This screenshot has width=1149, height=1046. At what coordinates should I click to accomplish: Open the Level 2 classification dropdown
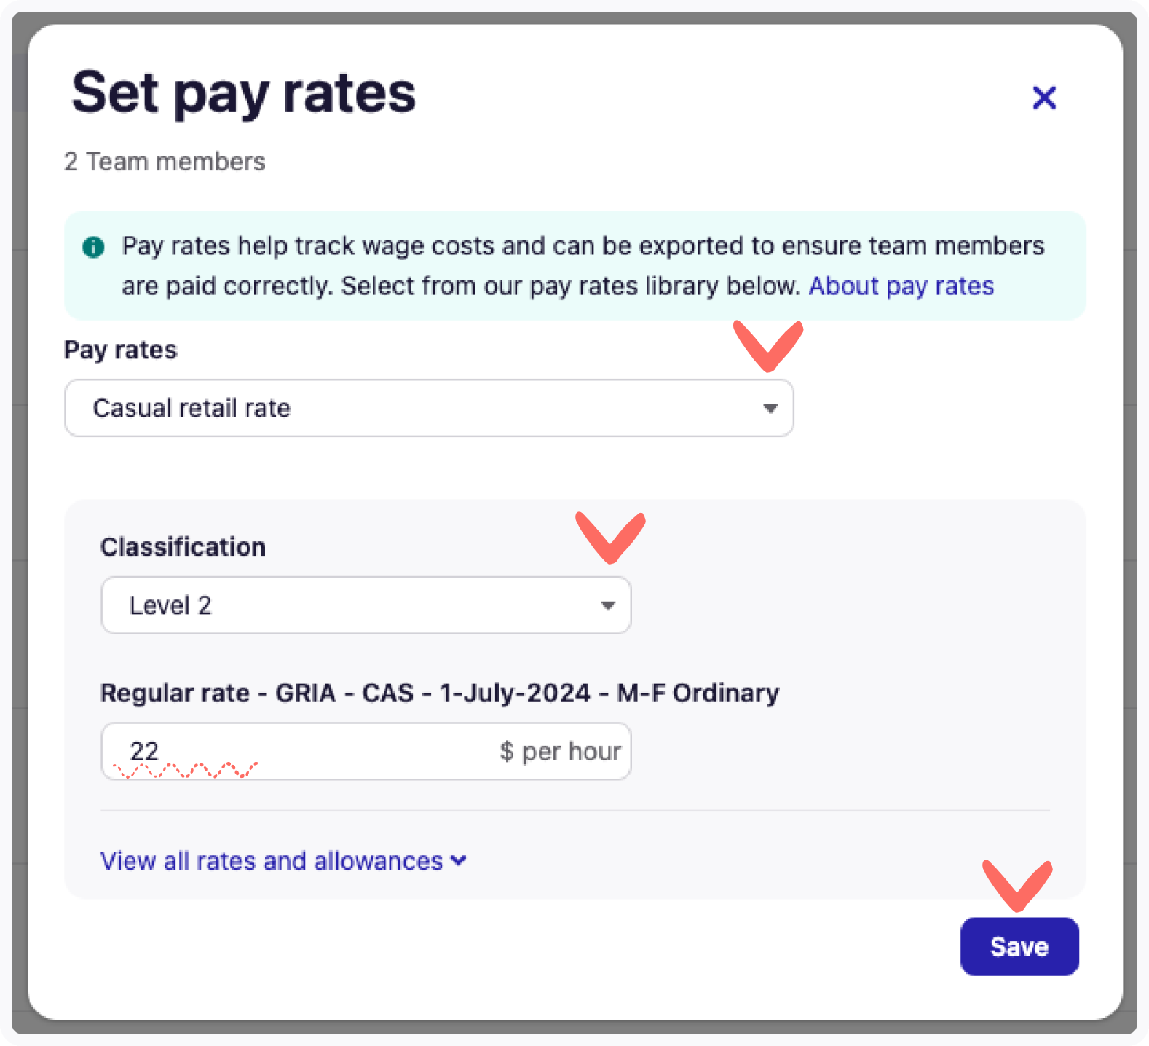pos(366,605)
